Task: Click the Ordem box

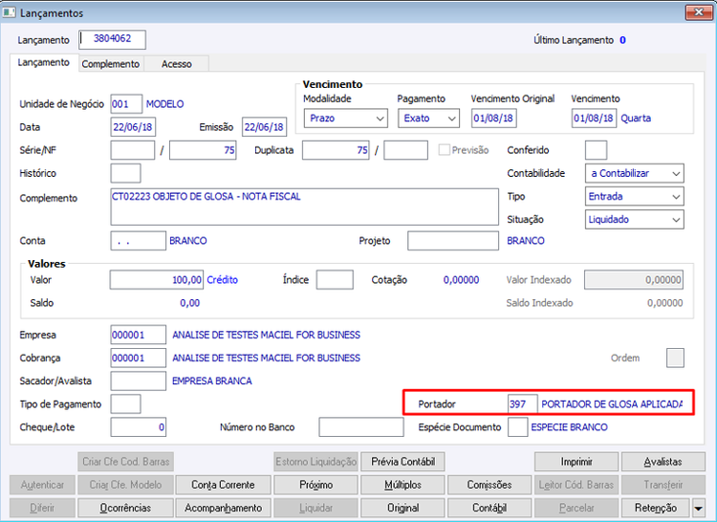Action: [x=675, y=358]
